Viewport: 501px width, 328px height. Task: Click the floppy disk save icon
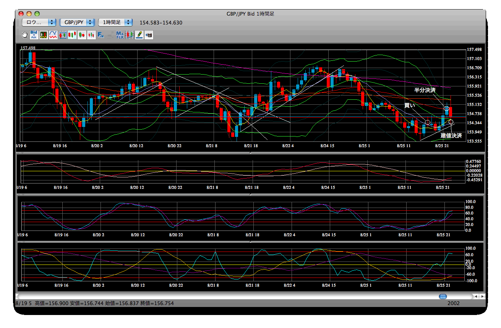[x=149, y=35]
